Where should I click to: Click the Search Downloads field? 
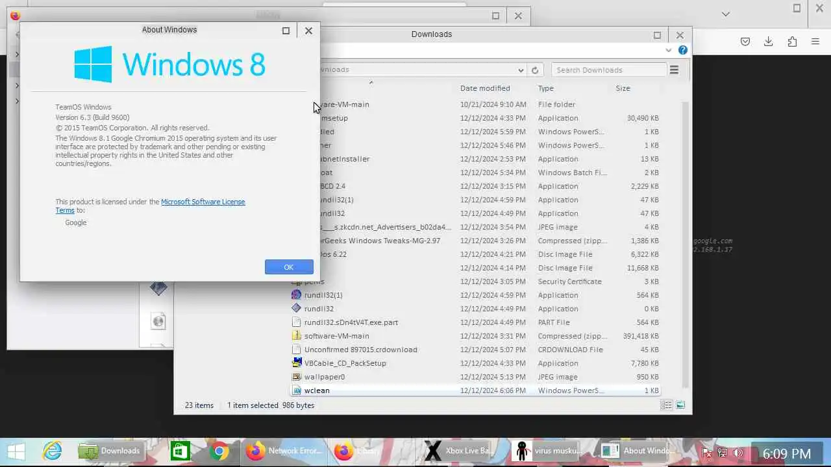(608, 70)
